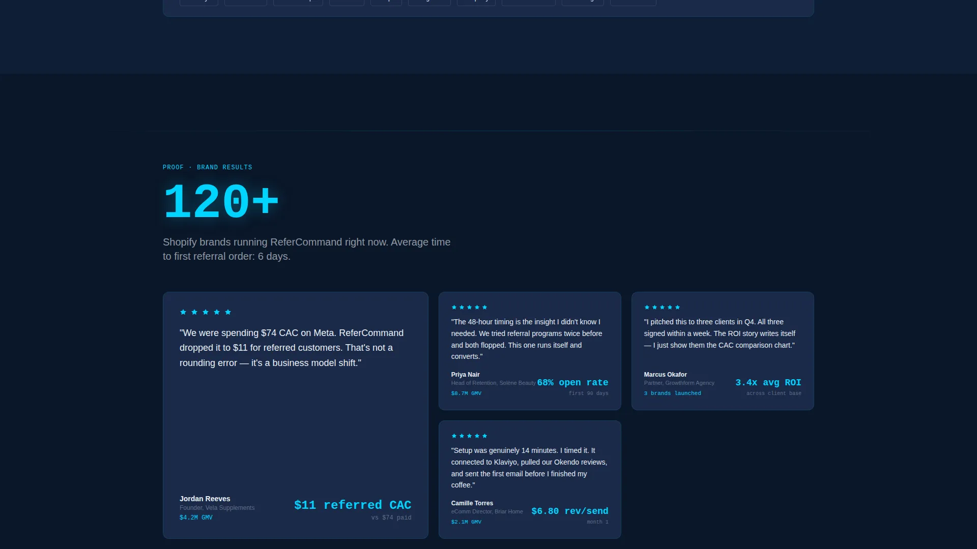Click the quote about 14 minute setup

point(529,468)
